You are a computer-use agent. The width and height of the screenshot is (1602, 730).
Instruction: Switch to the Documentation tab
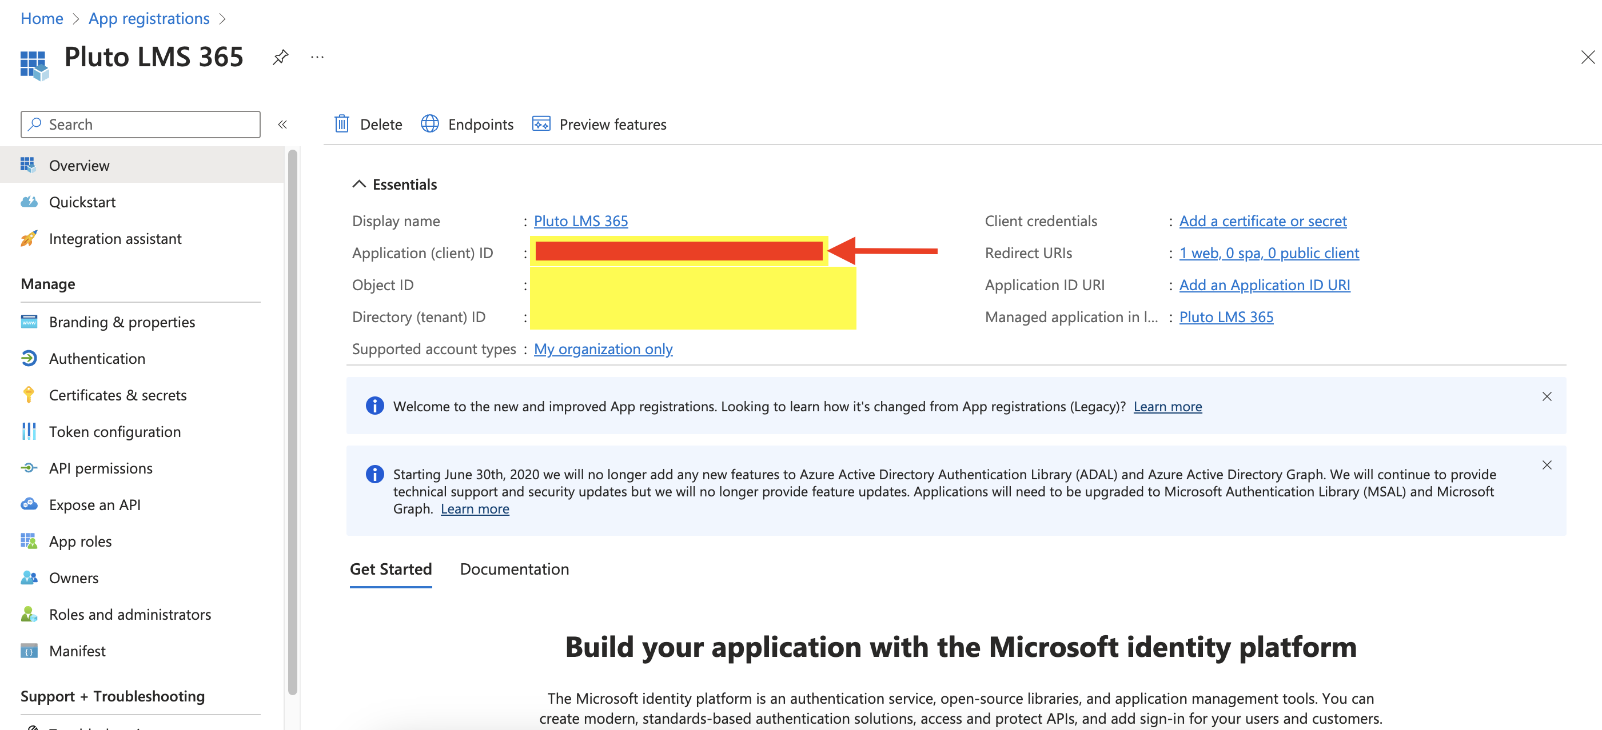[x=515, y=568]
